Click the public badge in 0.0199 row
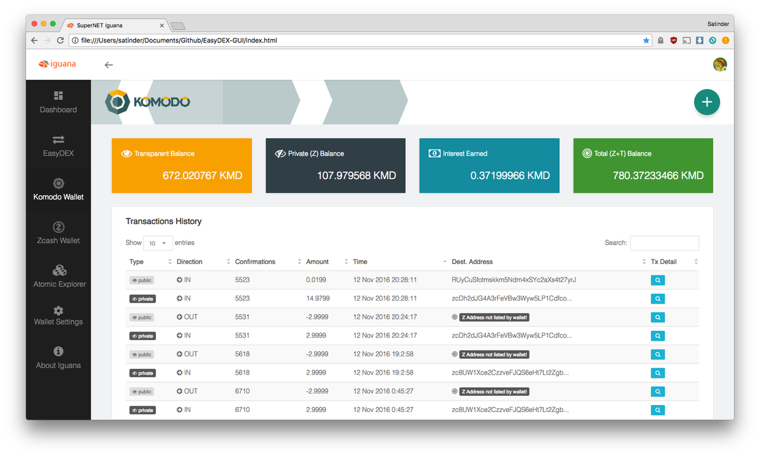The width and height of the screenshot is (760, 457). (142, 280)
